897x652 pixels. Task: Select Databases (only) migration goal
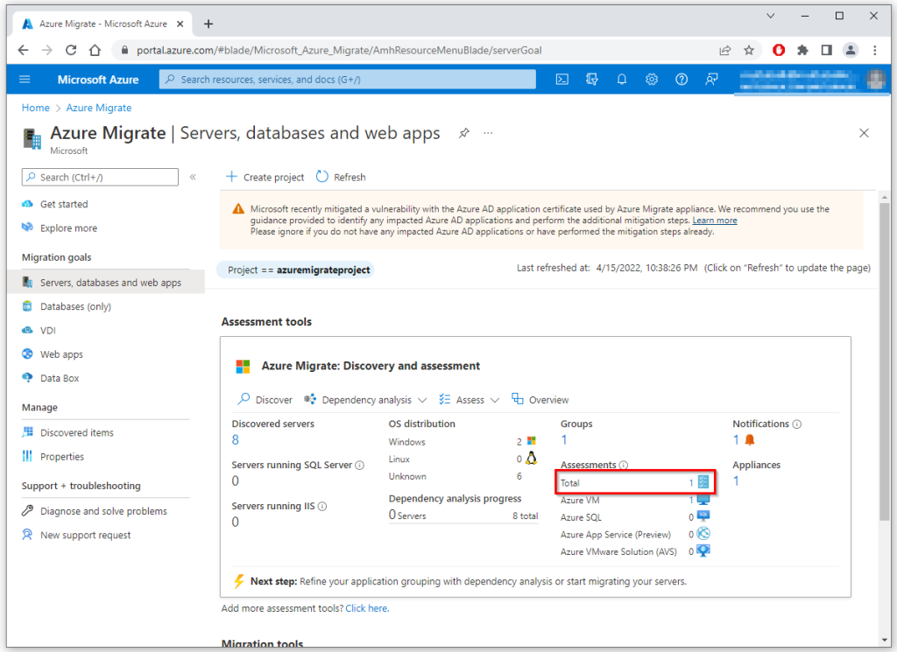(x=75, y=306)
